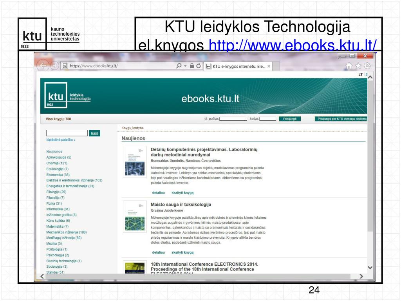Click the browser Back arrow button

[43, 66]
